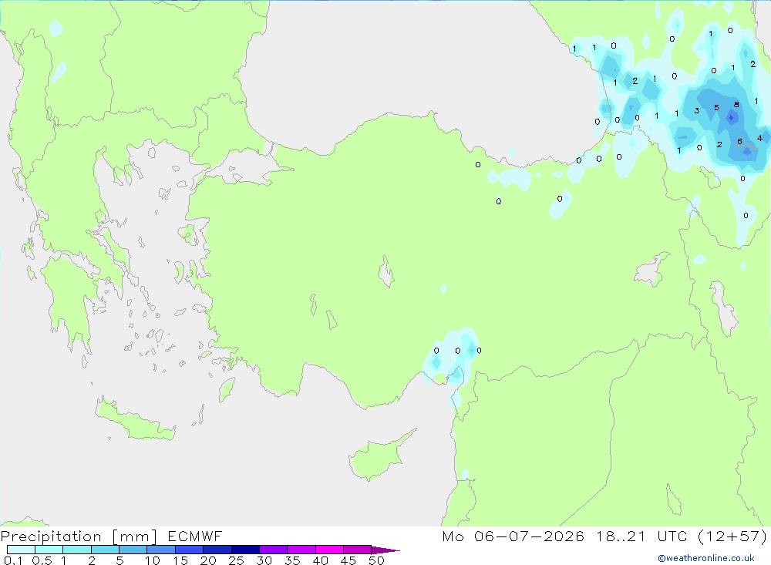
Task: Click the '6' precipitation value on map
Action: [739, 142]
